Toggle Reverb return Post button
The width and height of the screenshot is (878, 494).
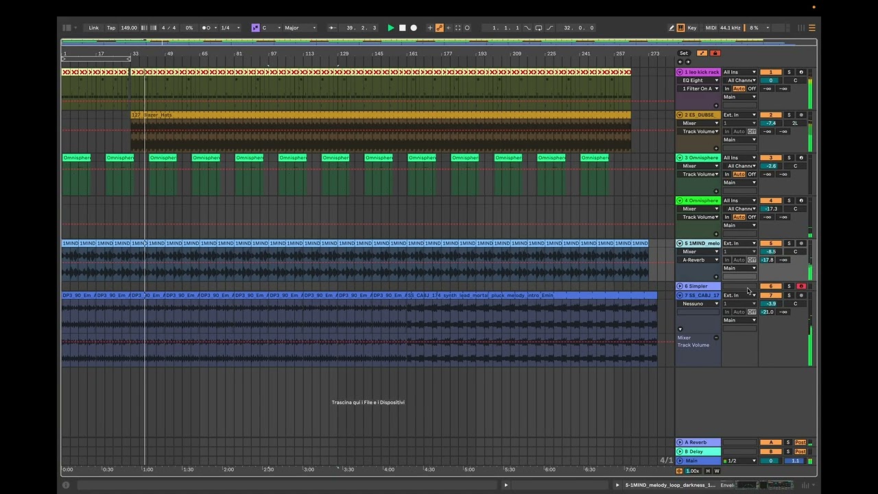pos(800,443)
